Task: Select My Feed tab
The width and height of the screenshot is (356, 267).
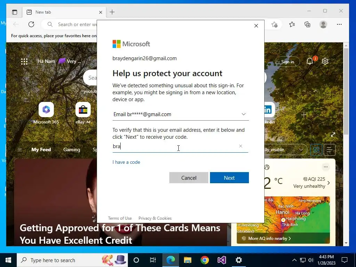Action: tap(41, 149)
